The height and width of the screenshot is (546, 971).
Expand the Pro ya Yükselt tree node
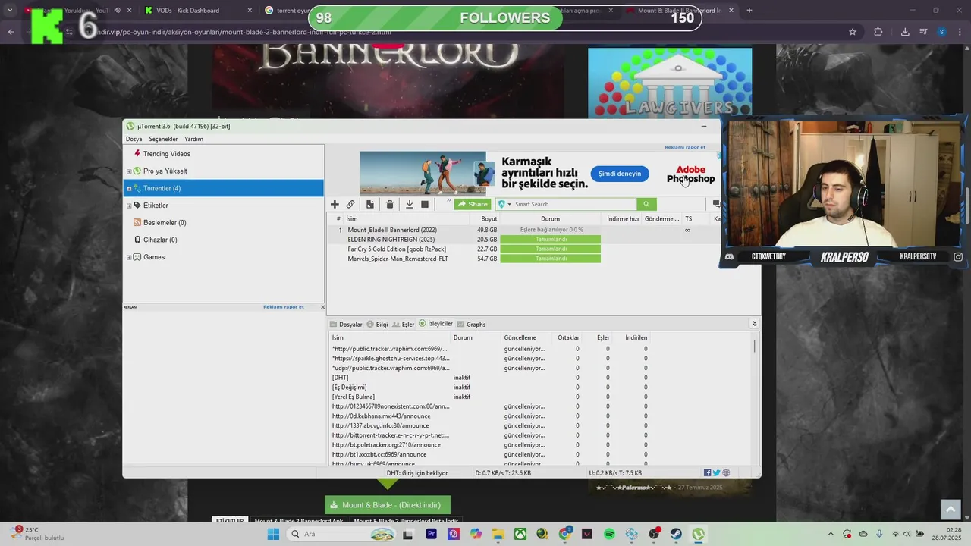[129, 171]
